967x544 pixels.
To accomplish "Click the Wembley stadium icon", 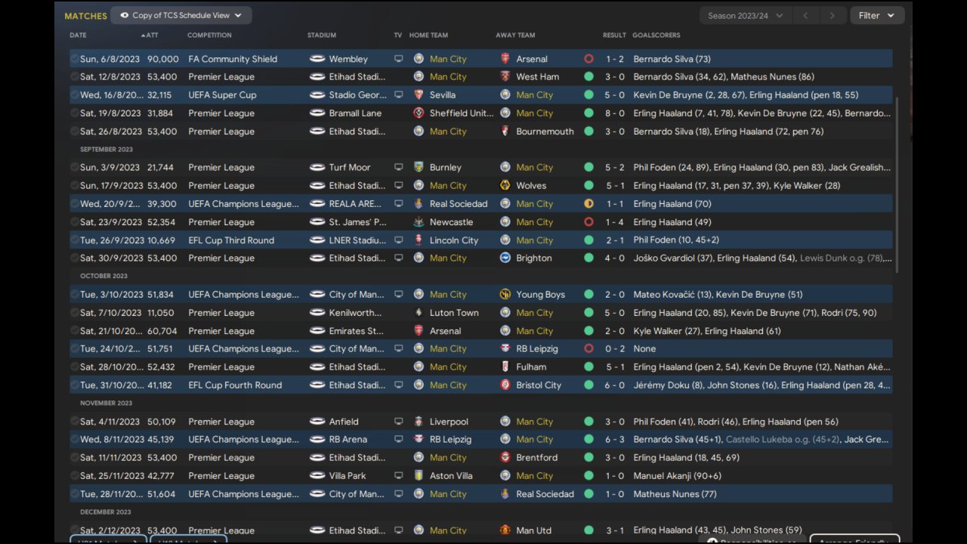I will tap(317, 59).
